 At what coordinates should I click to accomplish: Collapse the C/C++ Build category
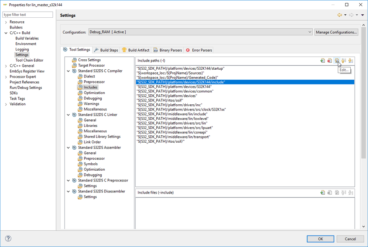coord(6,33)
